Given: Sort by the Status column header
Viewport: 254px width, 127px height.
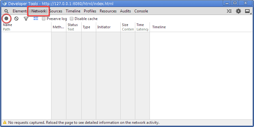Looking at the screenshot, I should tap(73, 25).
